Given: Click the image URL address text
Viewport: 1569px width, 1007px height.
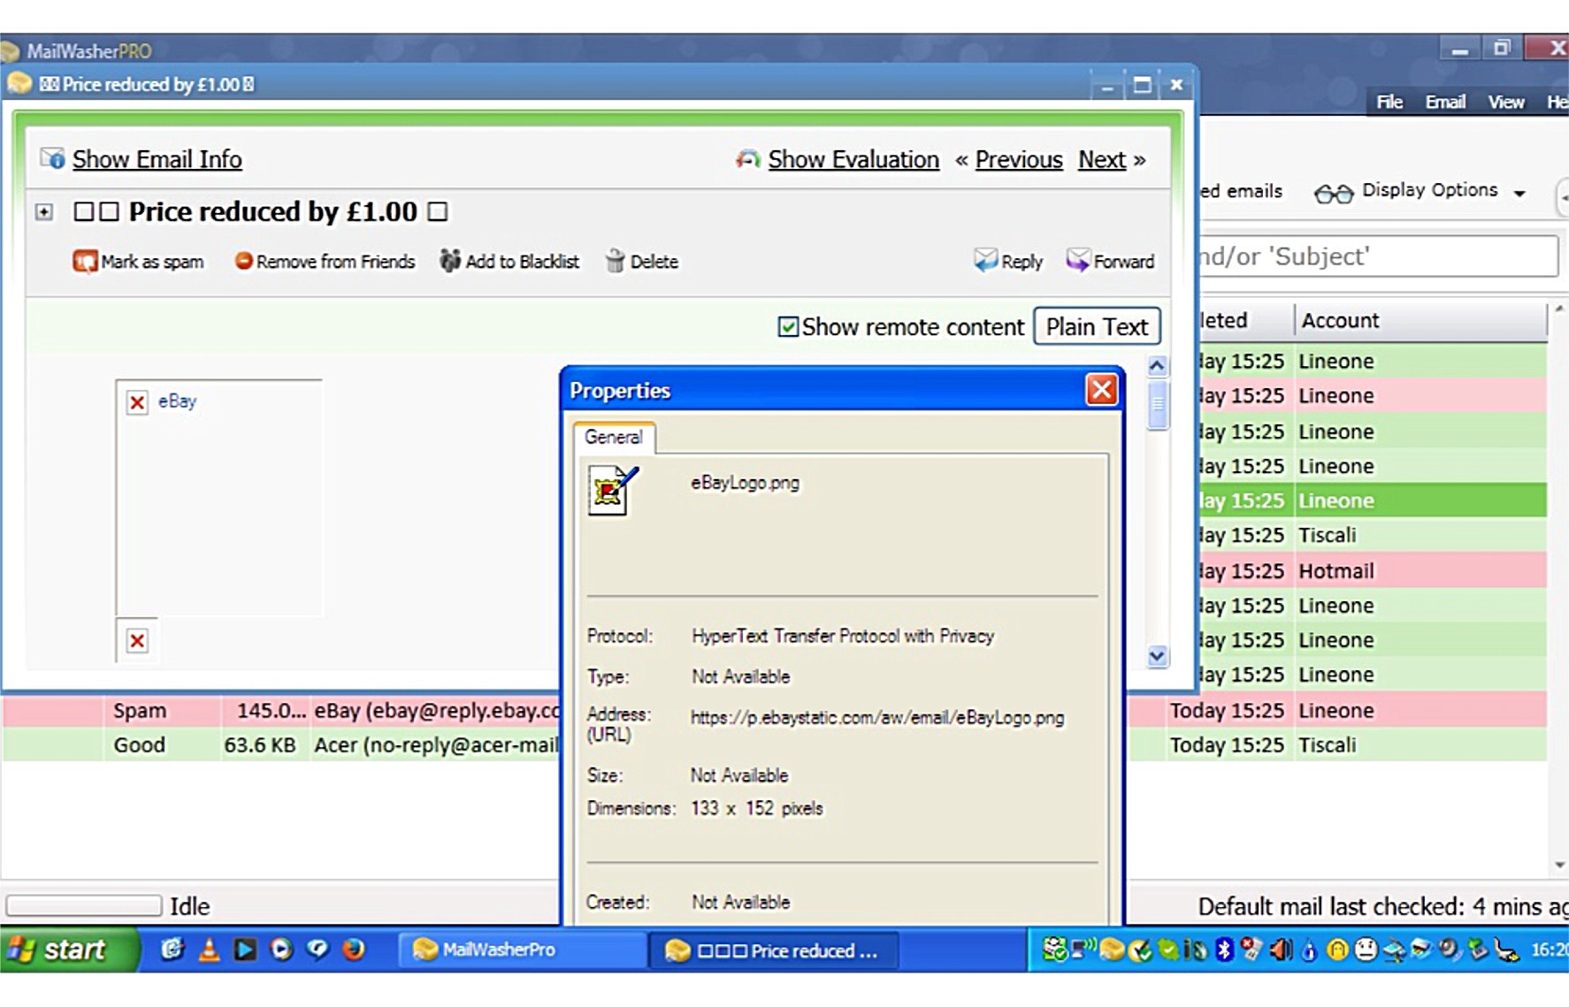Looking at the screenshot, I should [x=877, y=718].
